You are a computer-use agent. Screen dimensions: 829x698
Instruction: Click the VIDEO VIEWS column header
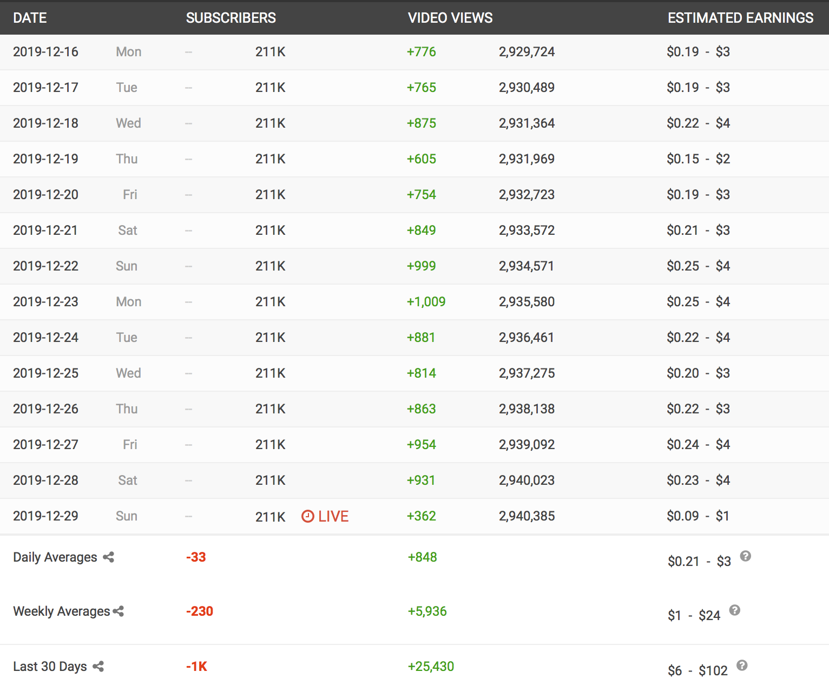[450, 18]
